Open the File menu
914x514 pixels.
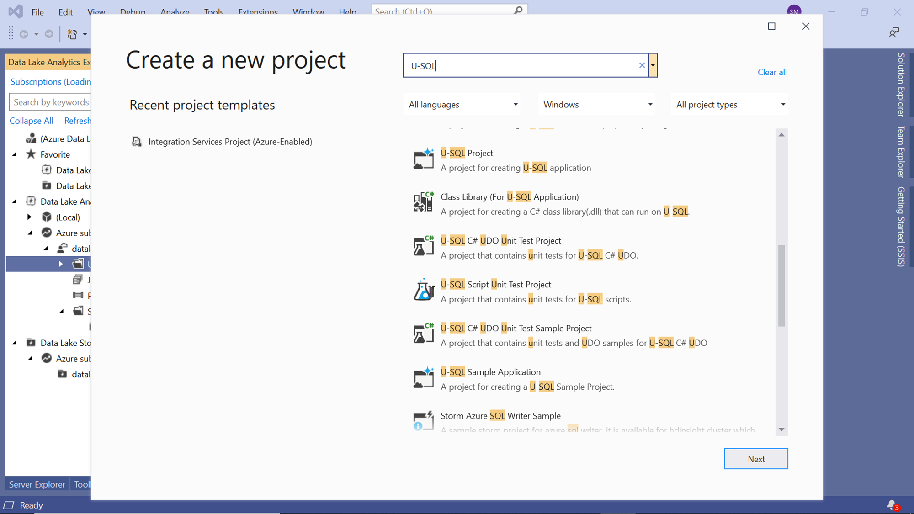point(37,12)
